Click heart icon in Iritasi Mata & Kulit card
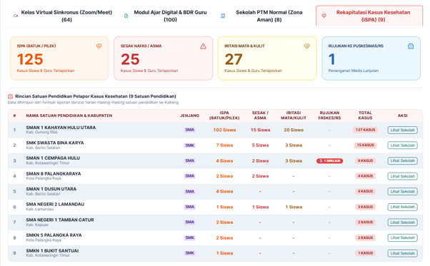 [307, 46]
